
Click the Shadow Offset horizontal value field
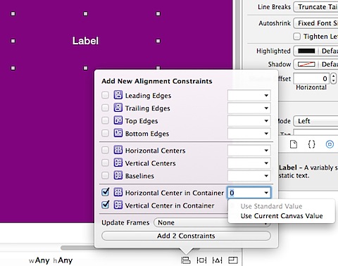tap(311, 78)
